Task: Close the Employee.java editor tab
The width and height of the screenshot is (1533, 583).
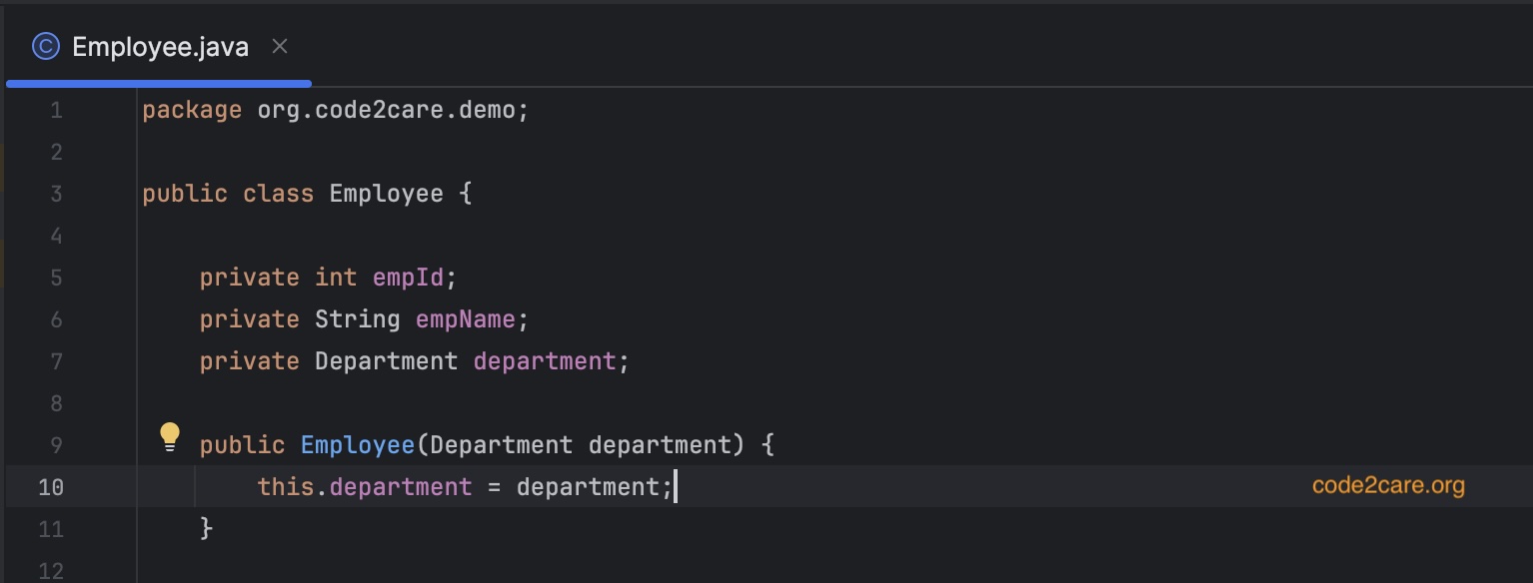Action: pyautogui.click(x=280, y=46)
